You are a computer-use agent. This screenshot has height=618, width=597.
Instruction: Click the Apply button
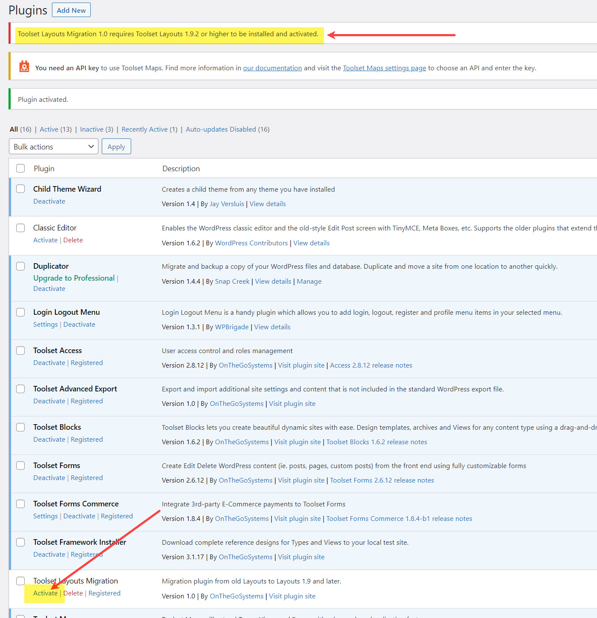[116, 147]
